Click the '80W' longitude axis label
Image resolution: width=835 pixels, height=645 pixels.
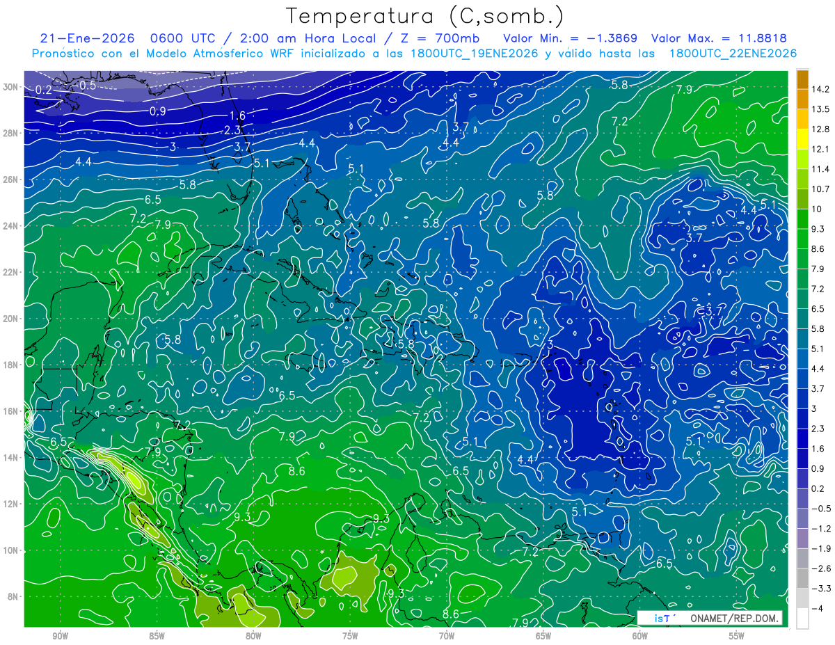[x=253, y=636]
